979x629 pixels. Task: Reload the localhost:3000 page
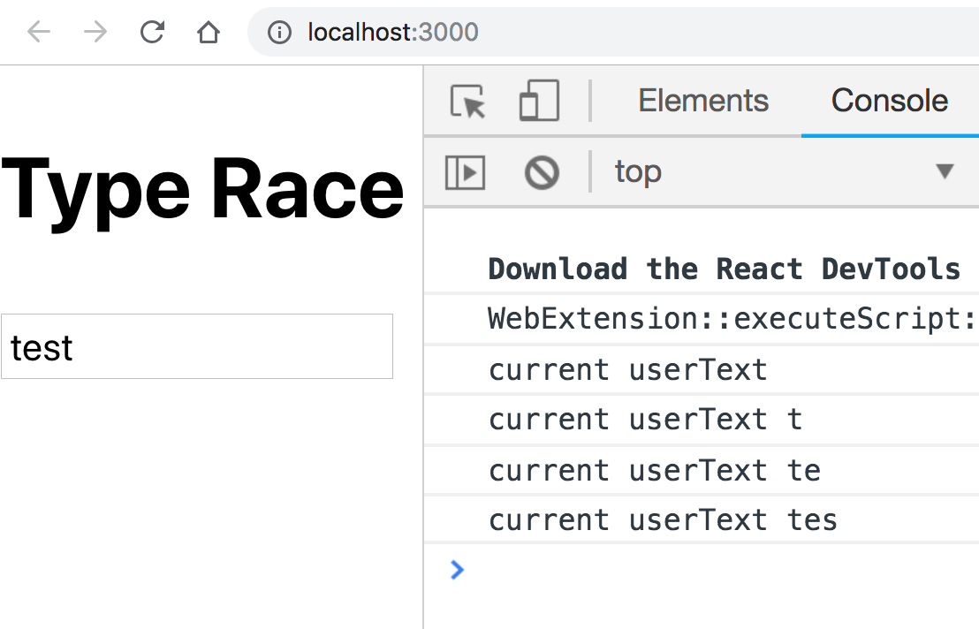[x=152, y=32]
